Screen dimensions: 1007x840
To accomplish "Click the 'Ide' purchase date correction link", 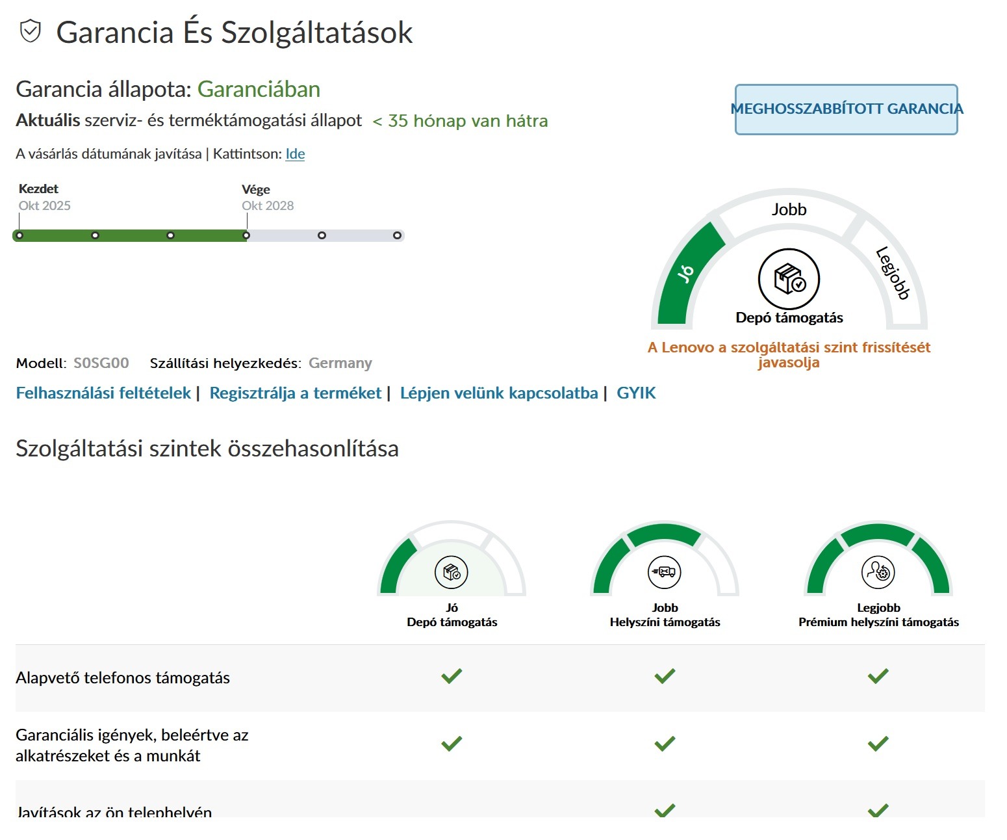I will 295,154.
